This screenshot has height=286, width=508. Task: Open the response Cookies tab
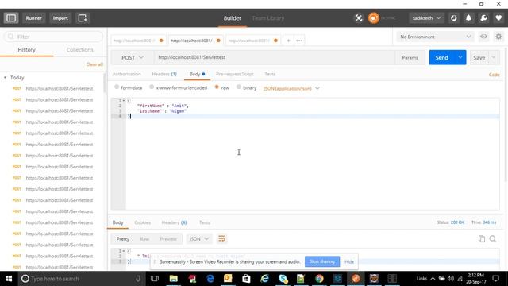[x=142, y=222]
